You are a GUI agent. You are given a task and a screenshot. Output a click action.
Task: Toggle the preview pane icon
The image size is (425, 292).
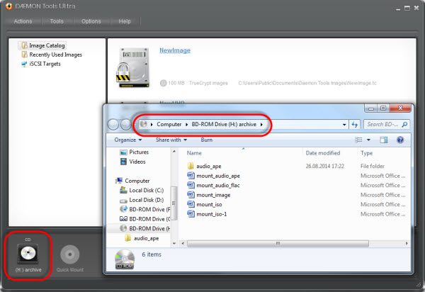coord(383,140)
